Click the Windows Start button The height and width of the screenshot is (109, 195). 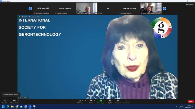(3, 106)
